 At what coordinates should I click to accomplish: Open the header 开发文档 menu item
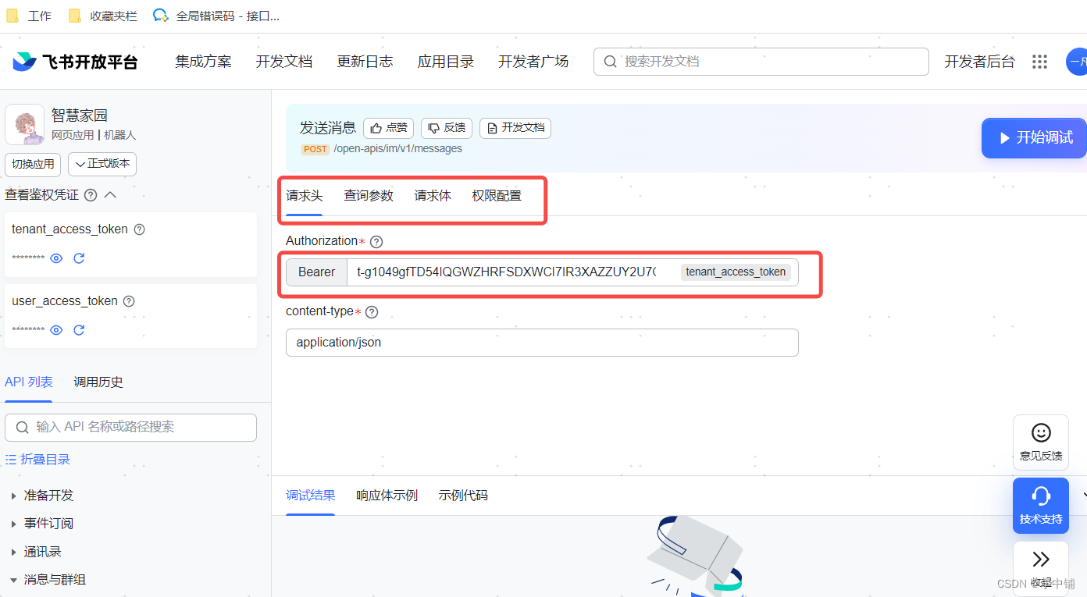click(x=284, y=62)
